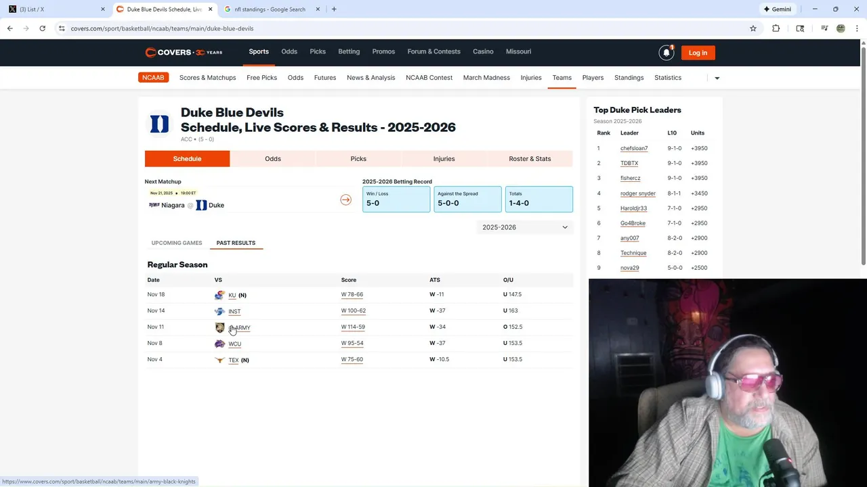Click the WCU Catamounts logo in Nov 8 row
The image size is (867, 487).
(219, 344)
